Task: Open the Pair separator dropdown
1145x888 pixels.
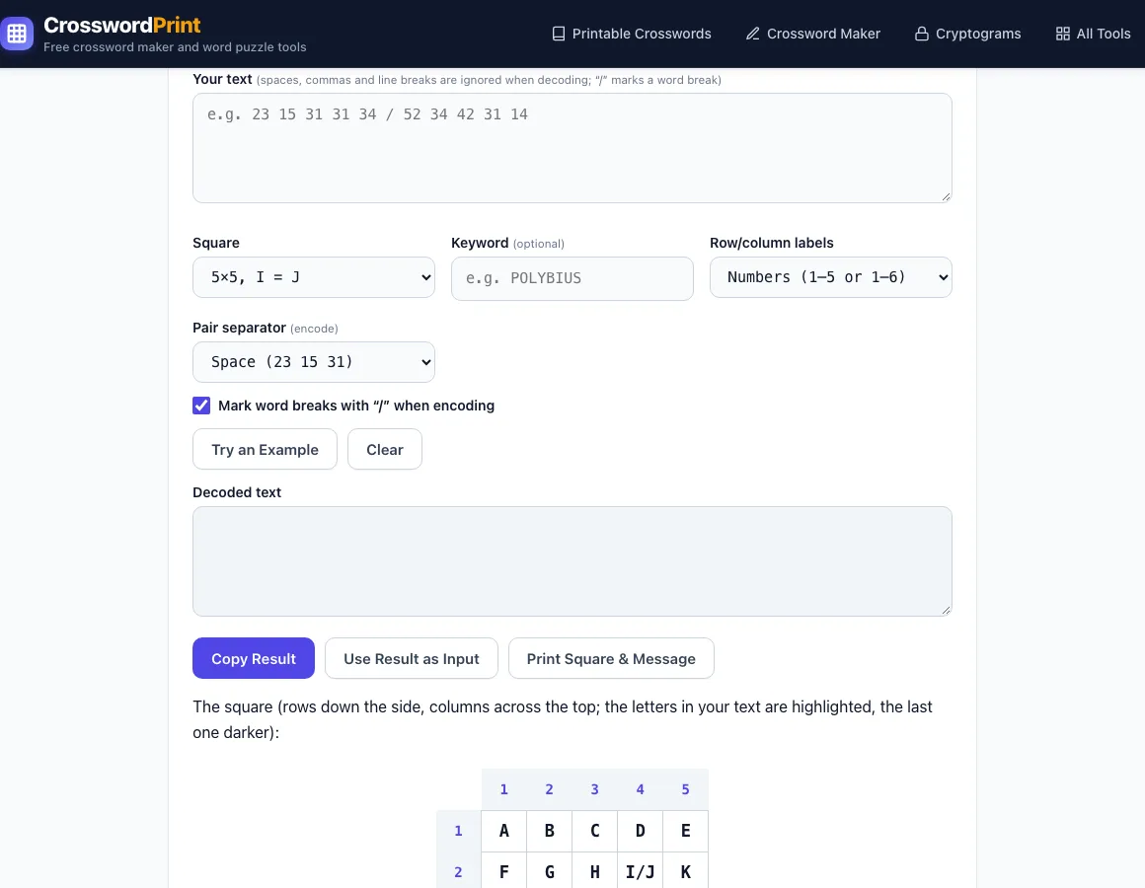Action: (x=314, y=362)
